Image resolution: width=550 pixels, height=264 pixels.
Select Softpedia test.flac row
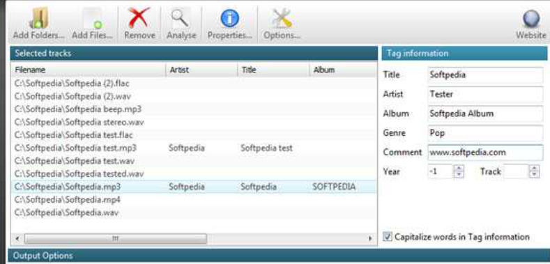pos(194,135)
